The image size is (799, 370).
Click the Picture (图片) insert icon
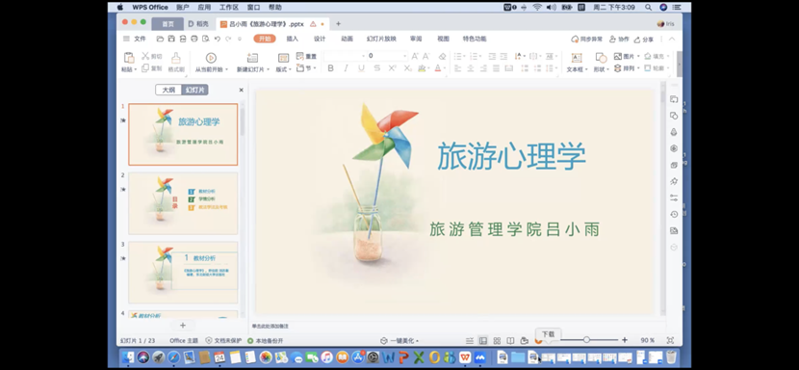click(618, 56)
